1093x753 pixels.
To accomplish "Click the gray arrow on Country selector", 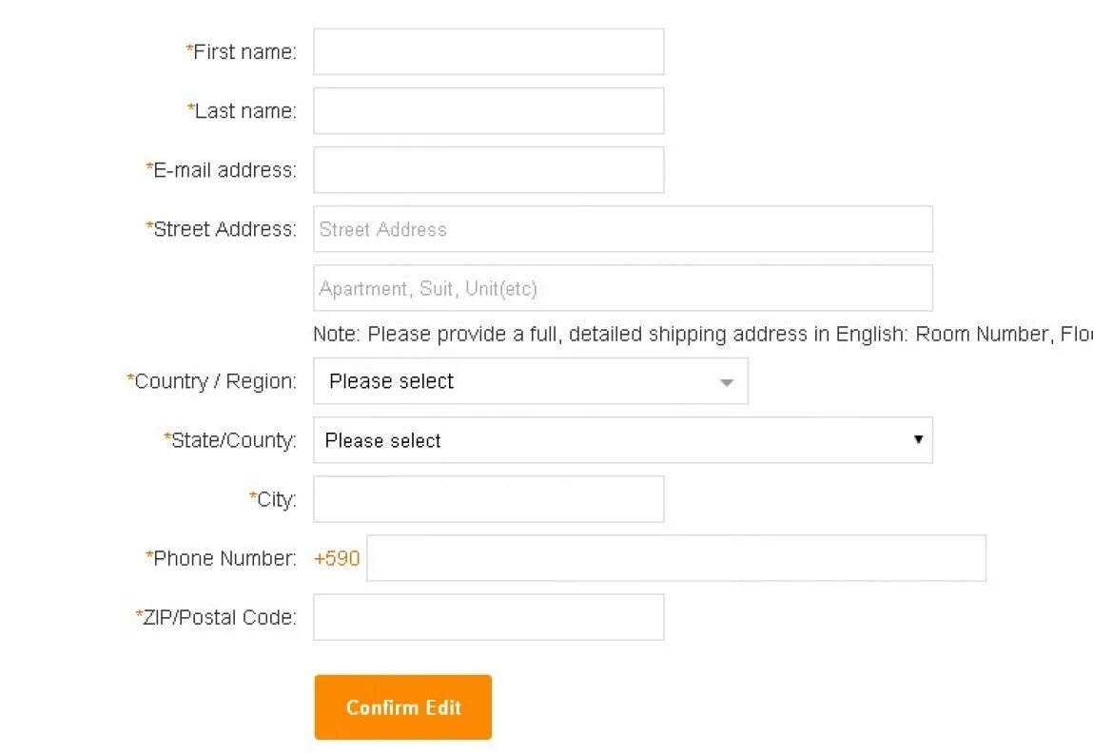I will [727, 382].
